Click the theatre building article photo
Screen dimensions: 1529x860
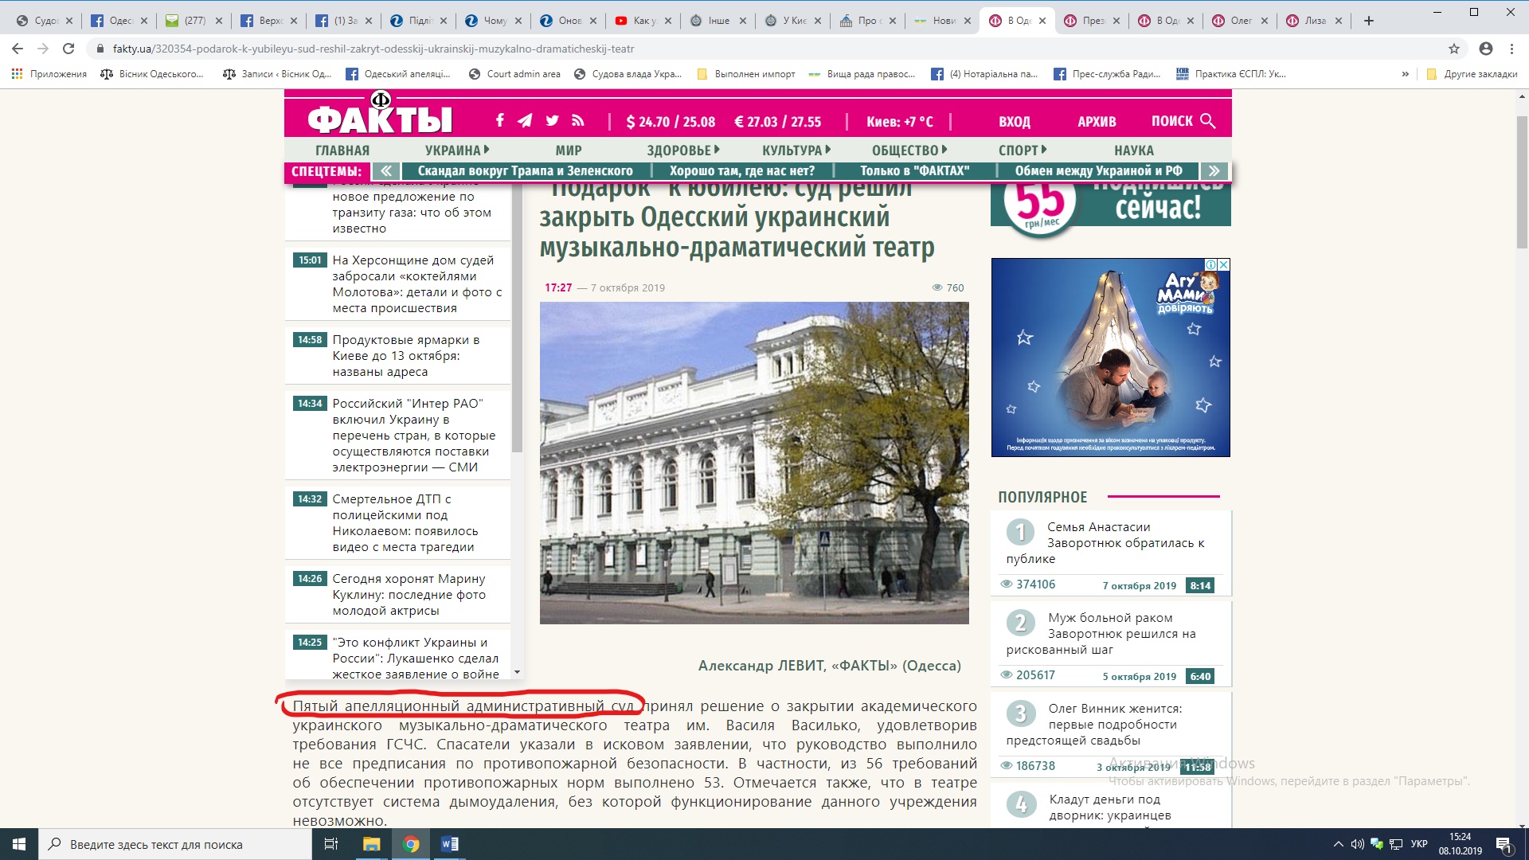754,463
